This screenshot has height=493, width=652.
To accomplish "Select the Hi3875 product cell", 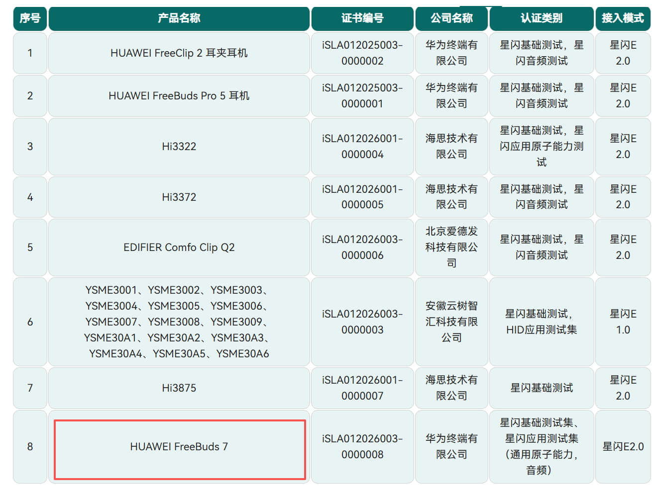I will coord(179,388).
